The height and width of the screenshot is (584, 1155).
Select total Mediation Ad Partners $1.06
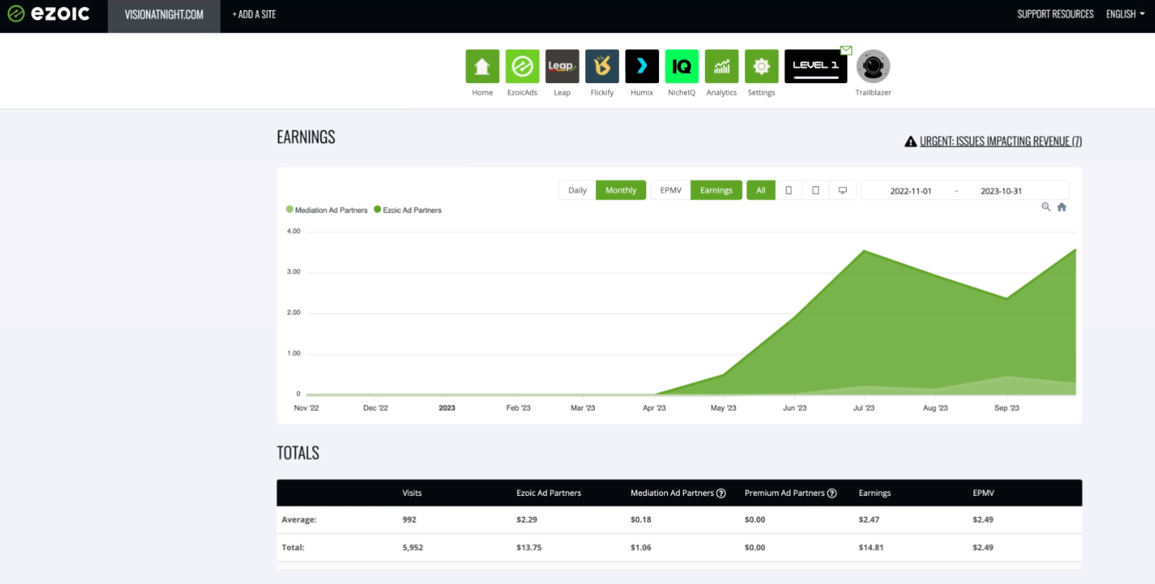[x=640, y=547]
